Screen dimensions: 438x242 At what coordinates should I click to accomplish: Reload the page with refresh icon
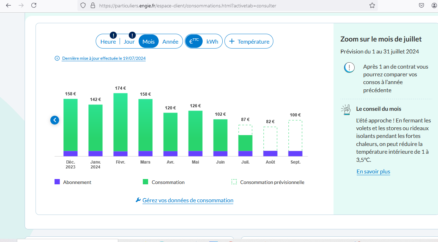point(34,5)
